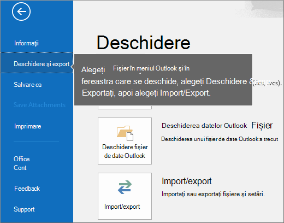This screenshot has width=284, height=223.
Task: Open the Feedback page
Action: [x=27, y=189]
